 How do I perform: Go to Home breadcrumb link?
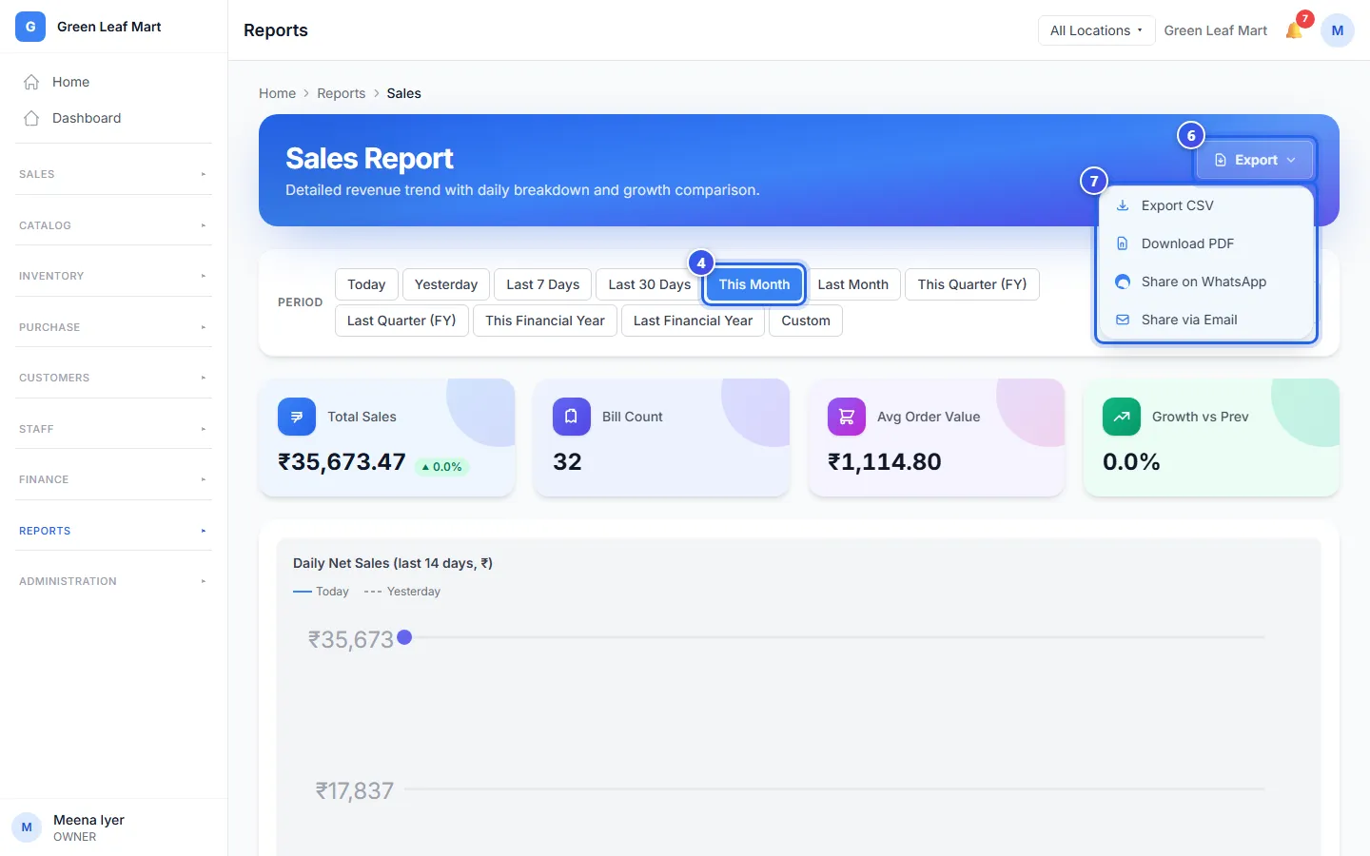click(277, 93)
